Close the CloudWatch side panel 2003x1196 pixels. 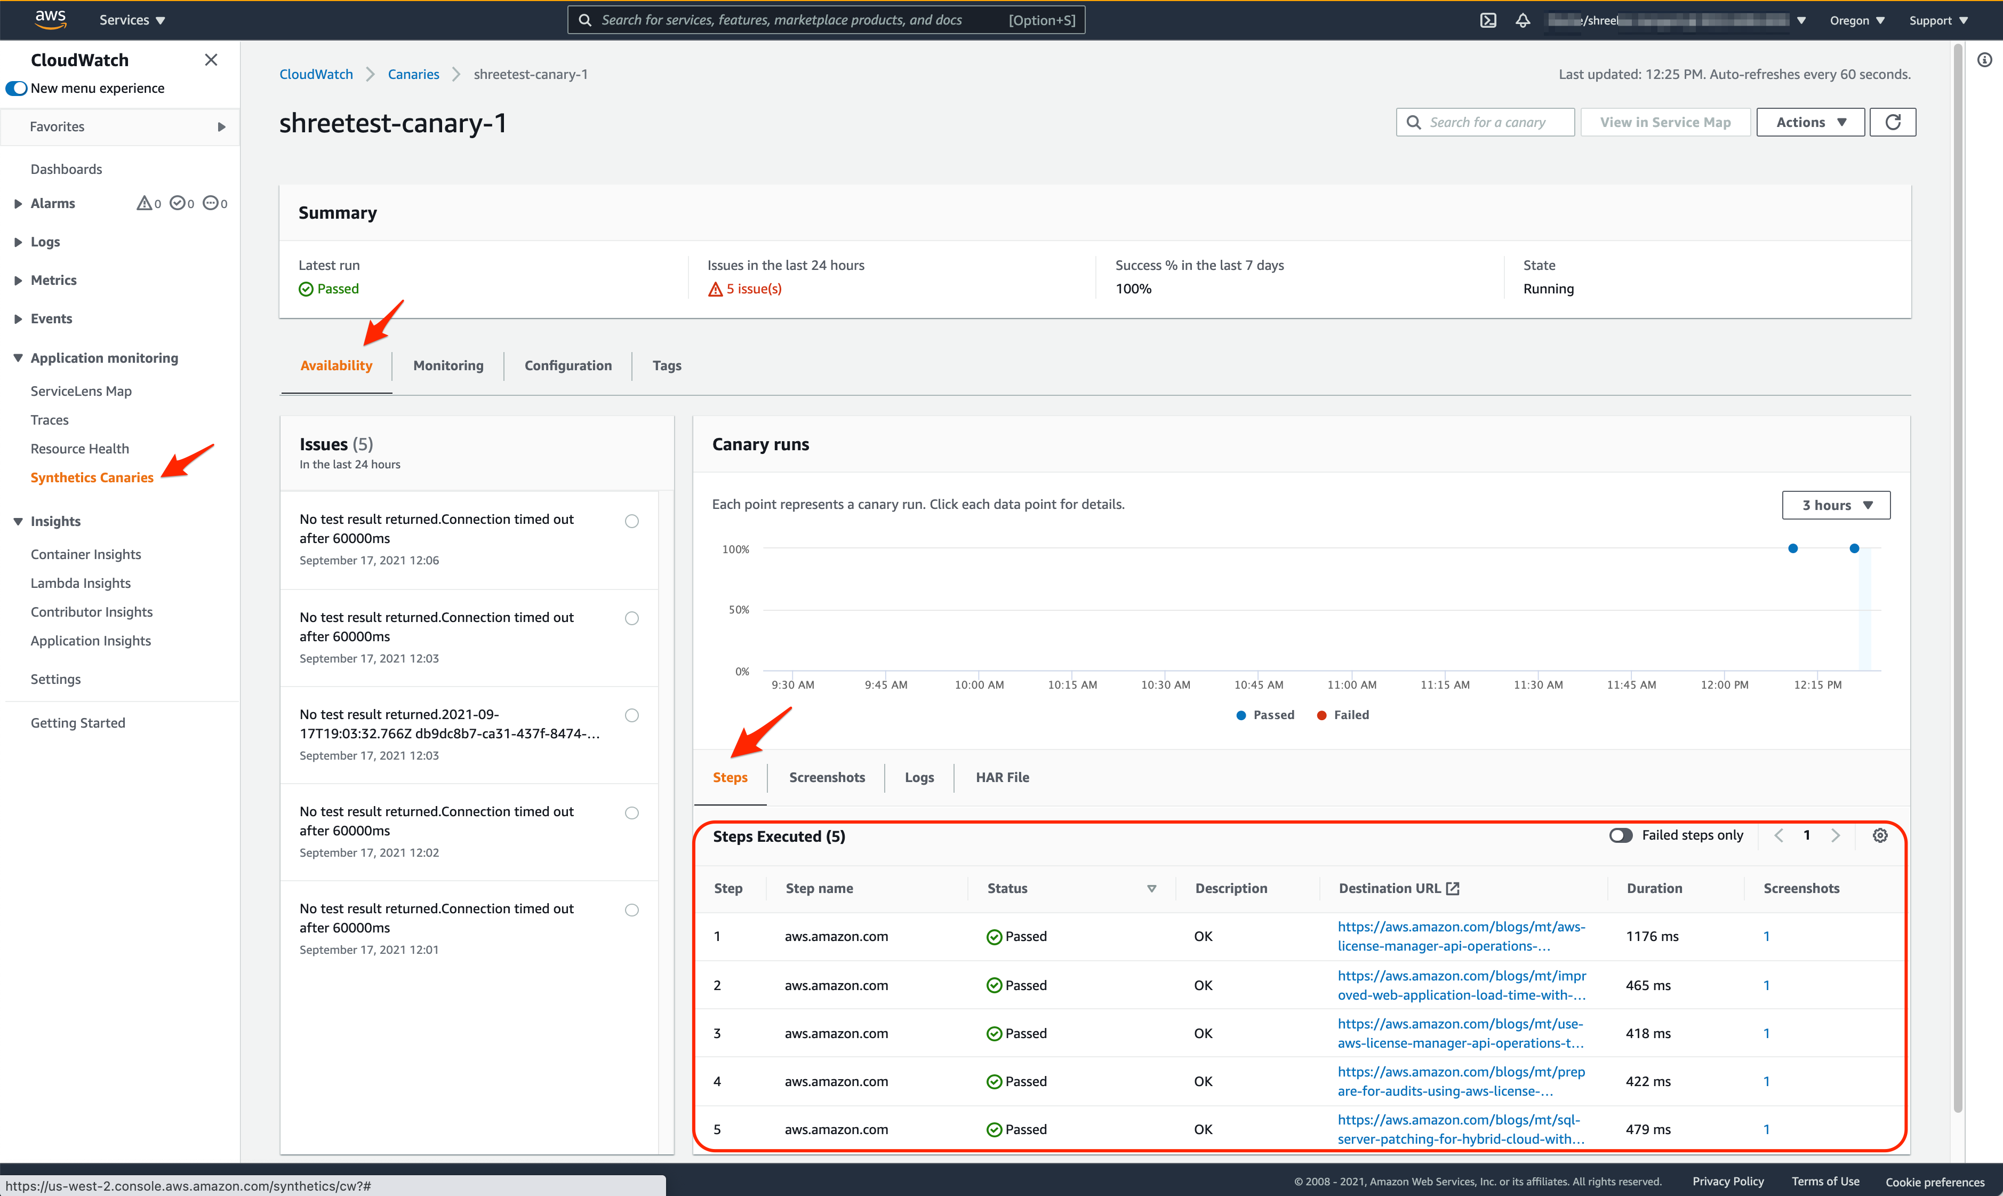point(211,60)
